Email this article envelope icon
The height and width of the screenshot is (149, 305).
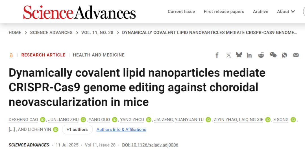[296, 55]
